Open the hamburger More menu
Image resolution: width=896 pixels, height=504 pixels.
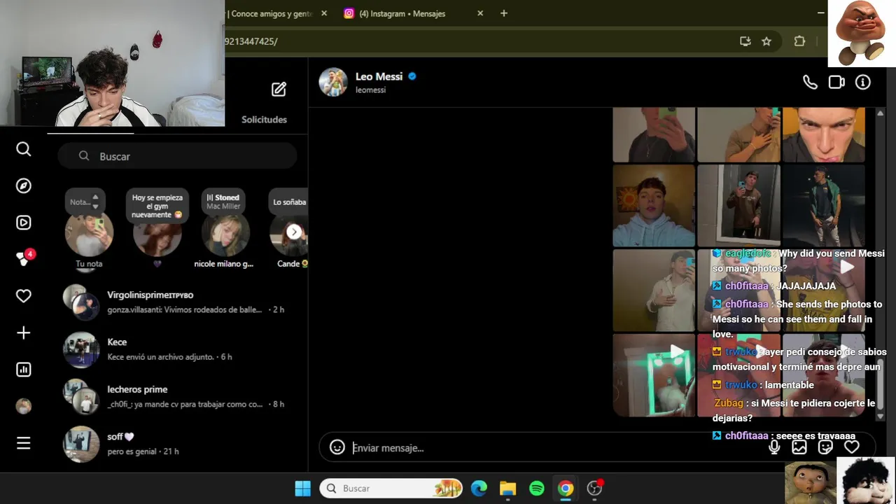(24, 443)
